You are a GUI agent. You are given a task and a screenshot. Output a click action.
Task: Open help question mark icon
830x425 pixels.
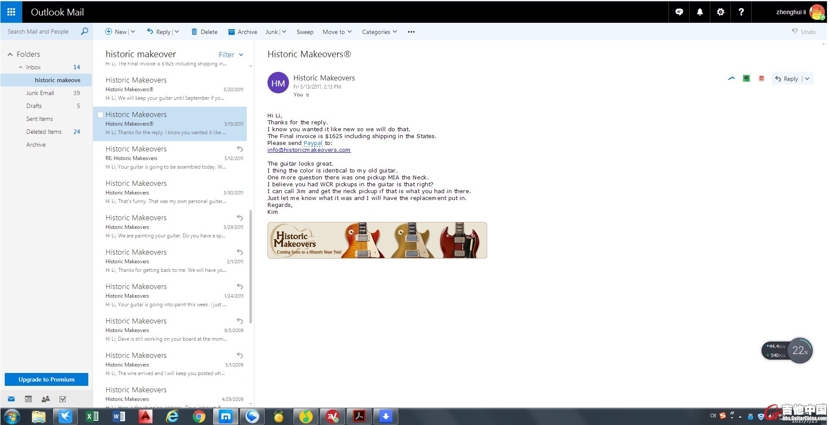pyautogui.click(x=741, y=12)
